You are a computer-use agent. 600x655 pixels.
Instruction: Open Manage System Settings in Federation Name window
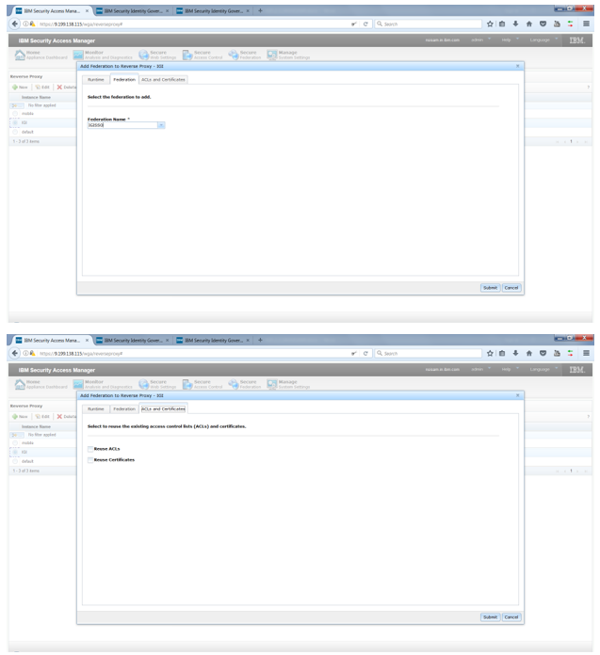(x=288, y=55)
